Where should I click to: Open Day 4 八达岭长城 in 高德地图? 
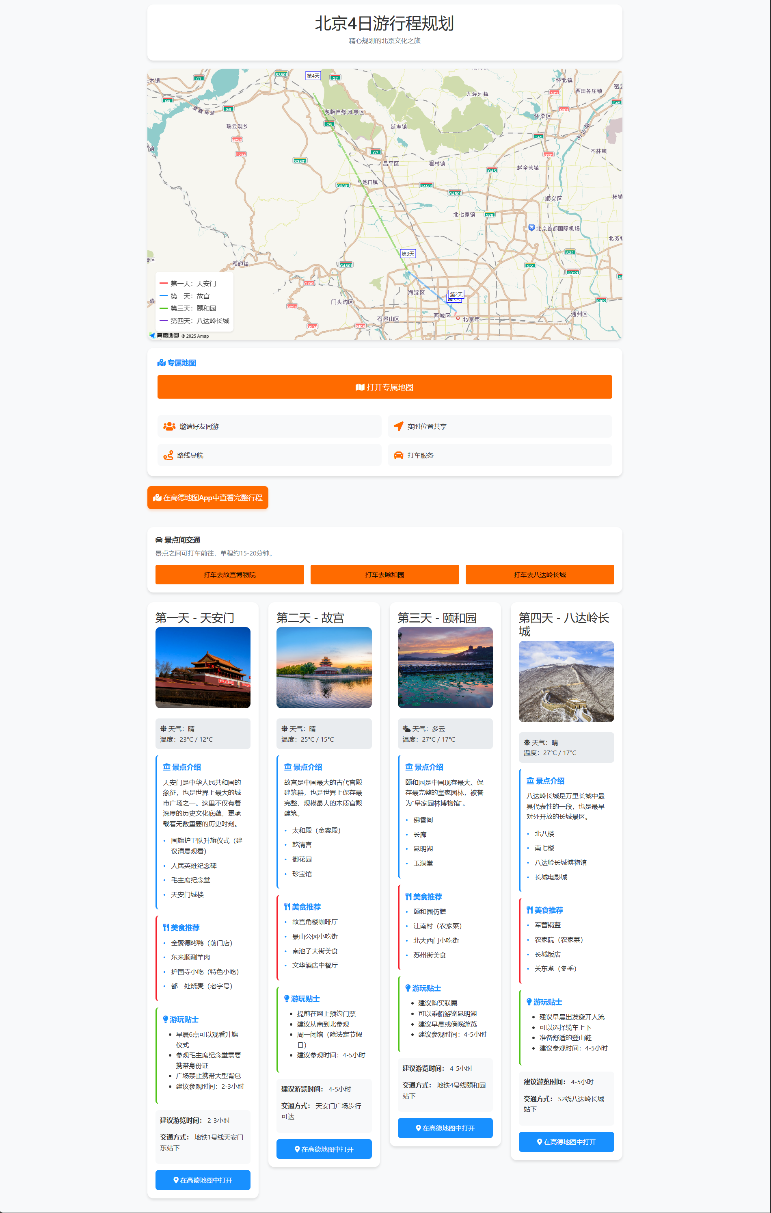coord(566,1142)
